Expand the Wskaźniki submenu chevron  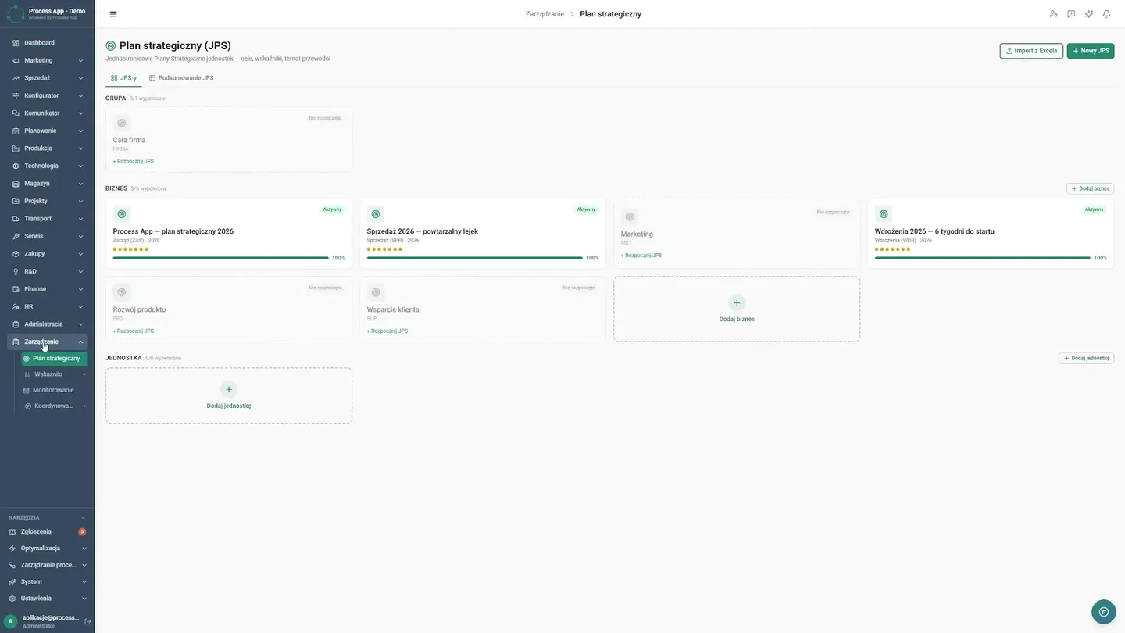pos(84,374)
